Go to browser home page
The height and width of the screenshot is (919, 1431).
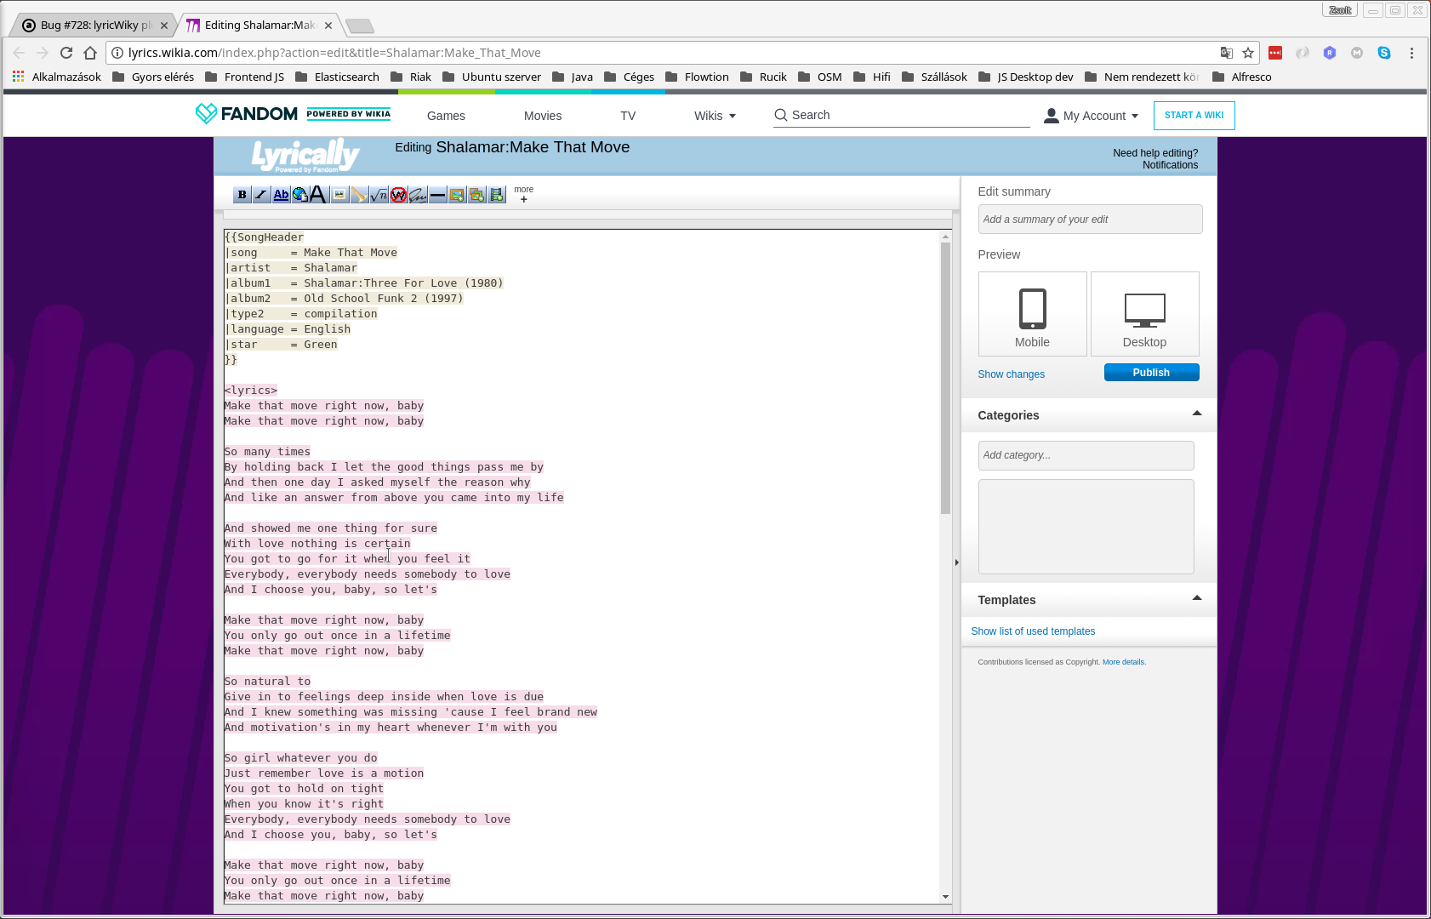[90, 53]
